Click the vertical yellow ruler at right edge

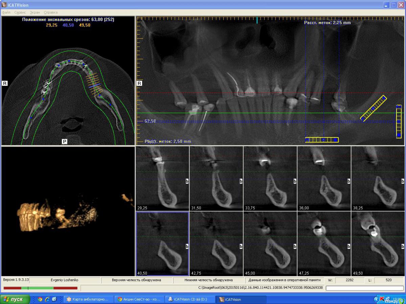pos(399,122)
